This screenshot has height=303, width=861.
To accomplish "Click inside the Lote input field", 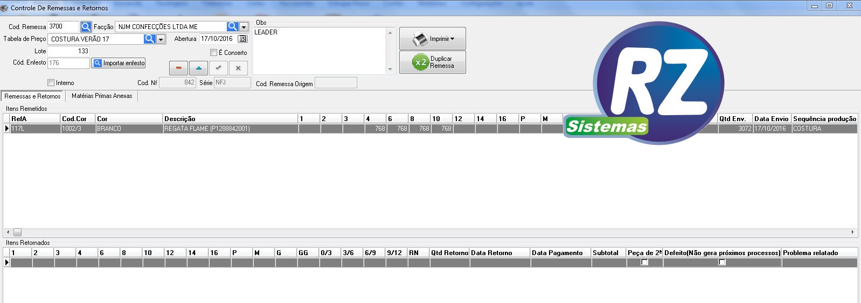I will [x=68, y=51].
